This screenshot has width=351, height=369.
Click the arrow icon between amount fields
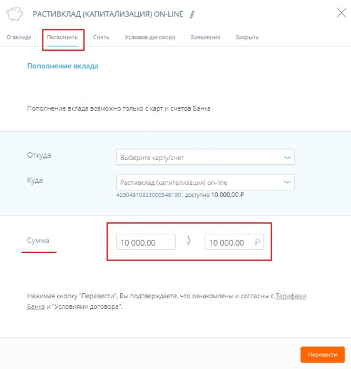click(189, 241)
